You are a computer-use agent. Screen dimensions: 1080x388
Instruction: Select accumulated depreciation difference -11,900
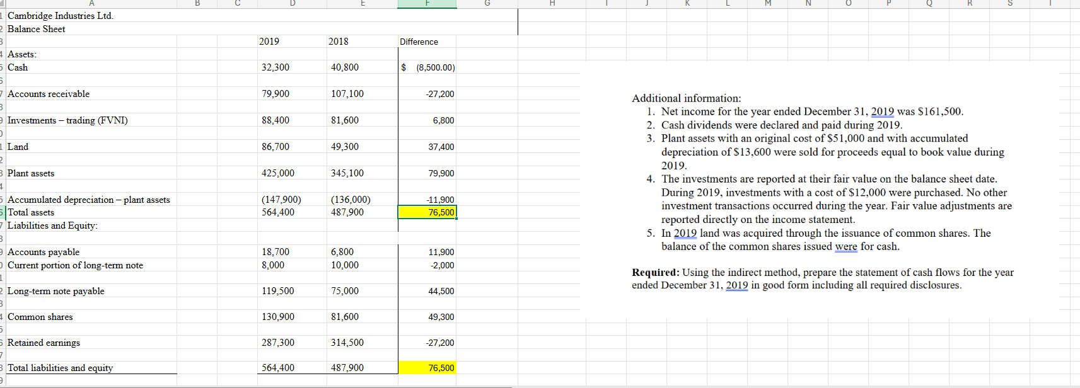pos(440,200)
